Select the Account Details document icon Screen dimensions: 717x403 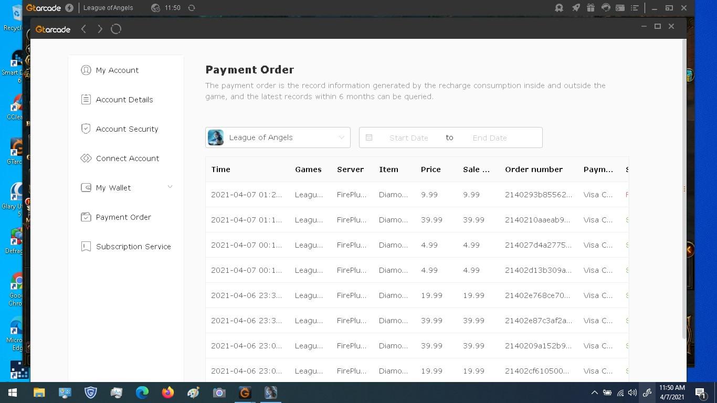pyautogui.click(x=86, y=99)
